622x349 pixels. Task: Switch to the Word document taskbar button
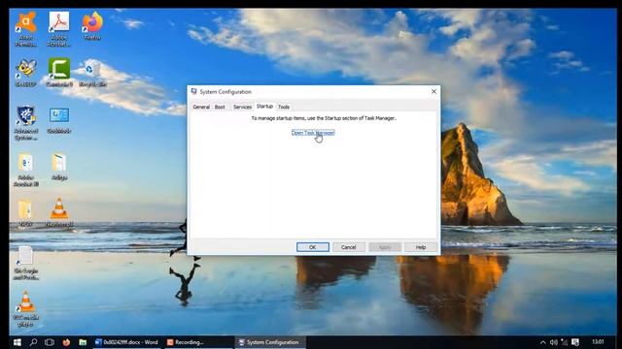click(x=127, y=342)
